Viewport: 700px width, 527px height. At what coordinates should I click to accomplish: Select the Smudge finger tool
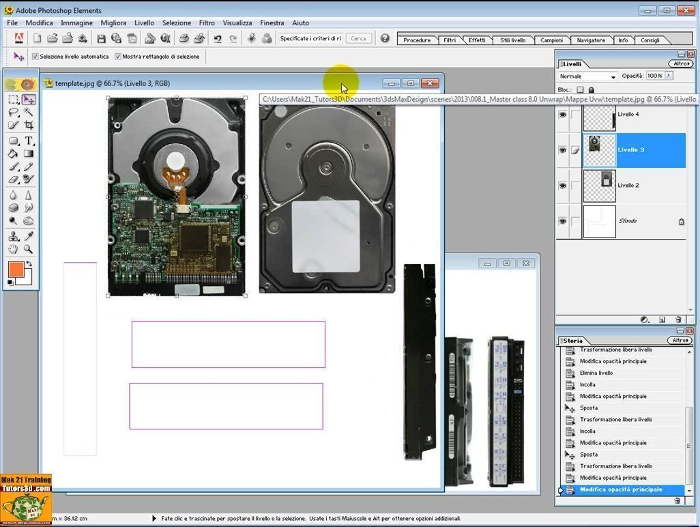[29, 208]
